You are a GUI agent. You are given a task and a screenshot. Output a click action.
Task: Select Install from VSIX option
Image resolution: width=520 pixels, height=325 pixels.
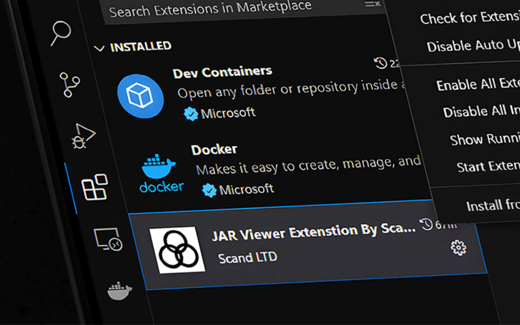click(493, 205)
